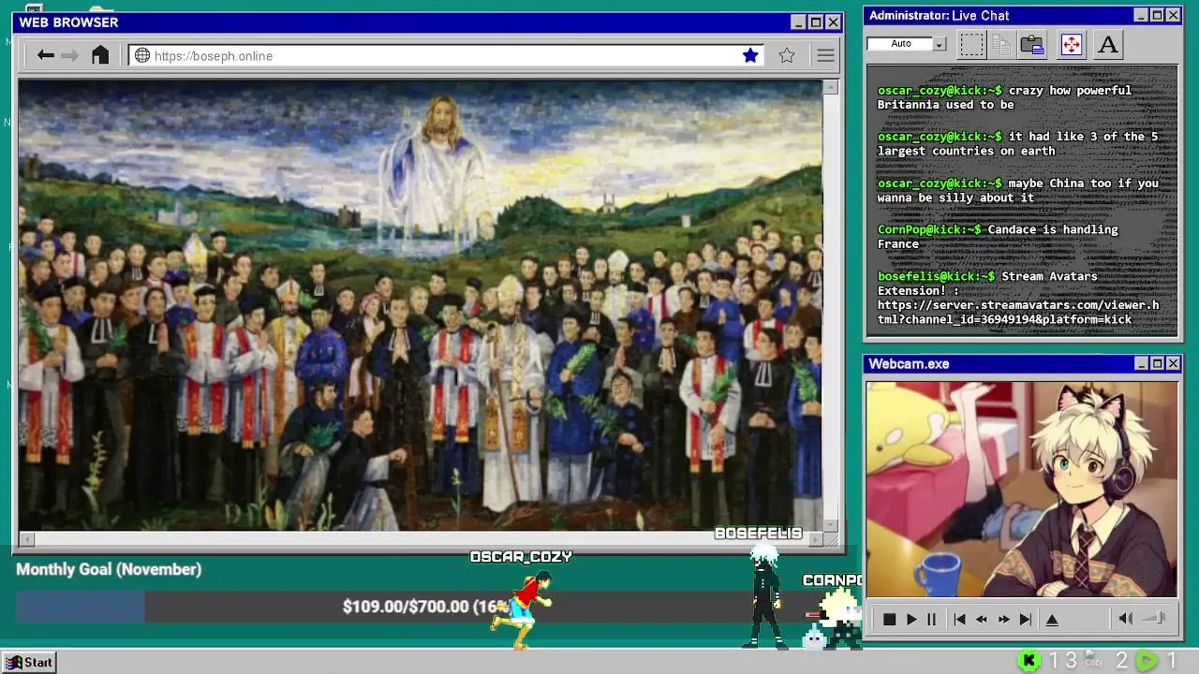Click the browser scrollbar down arrow

[x=830, y=524]
